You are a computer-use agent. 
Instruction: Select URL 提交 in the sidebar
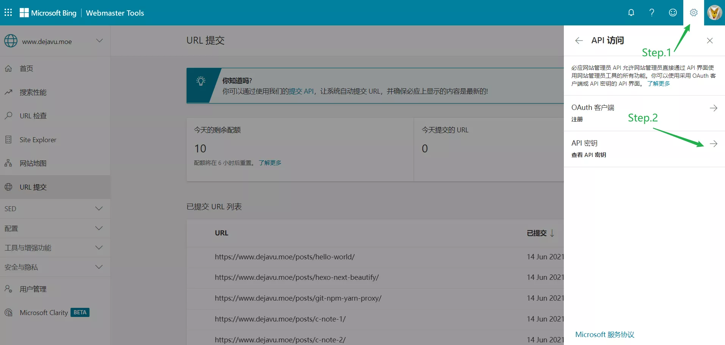(55, 187)
